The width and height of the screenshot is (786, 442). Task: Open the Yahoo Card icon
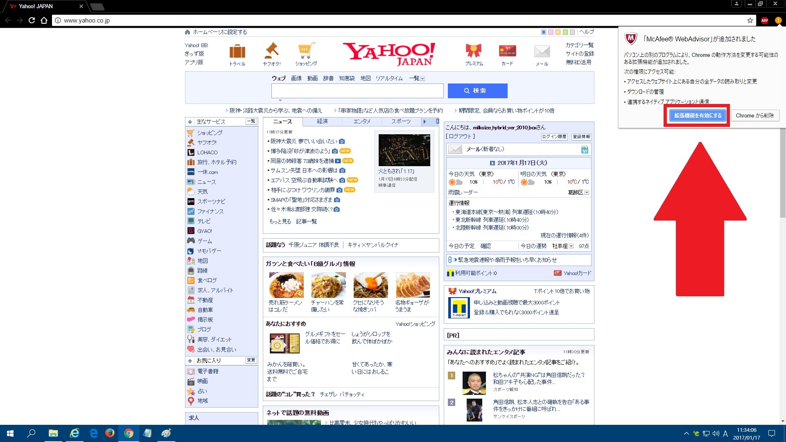pyautogui.click(x=507, y=51)
